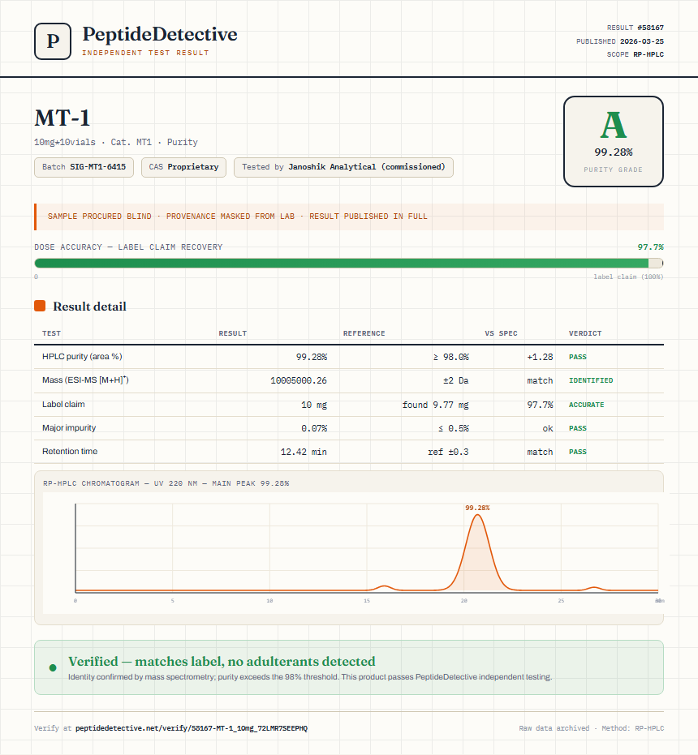Click the Batch SIG-MT1-6415 tag
Image resolution: width=698 pixels, height=755 pixels.
[x=84, y=167]
